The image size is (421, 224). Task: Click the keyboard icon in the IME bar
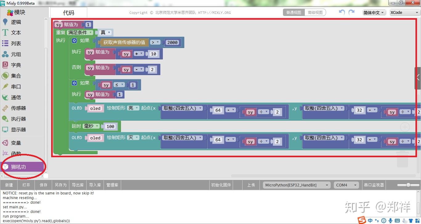tap(397, 221)
